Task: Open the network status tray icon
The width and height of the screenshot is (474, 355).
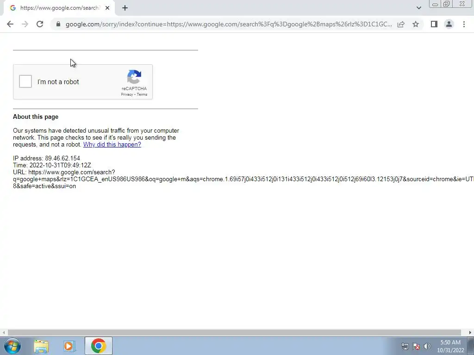Action: [405, 346]
